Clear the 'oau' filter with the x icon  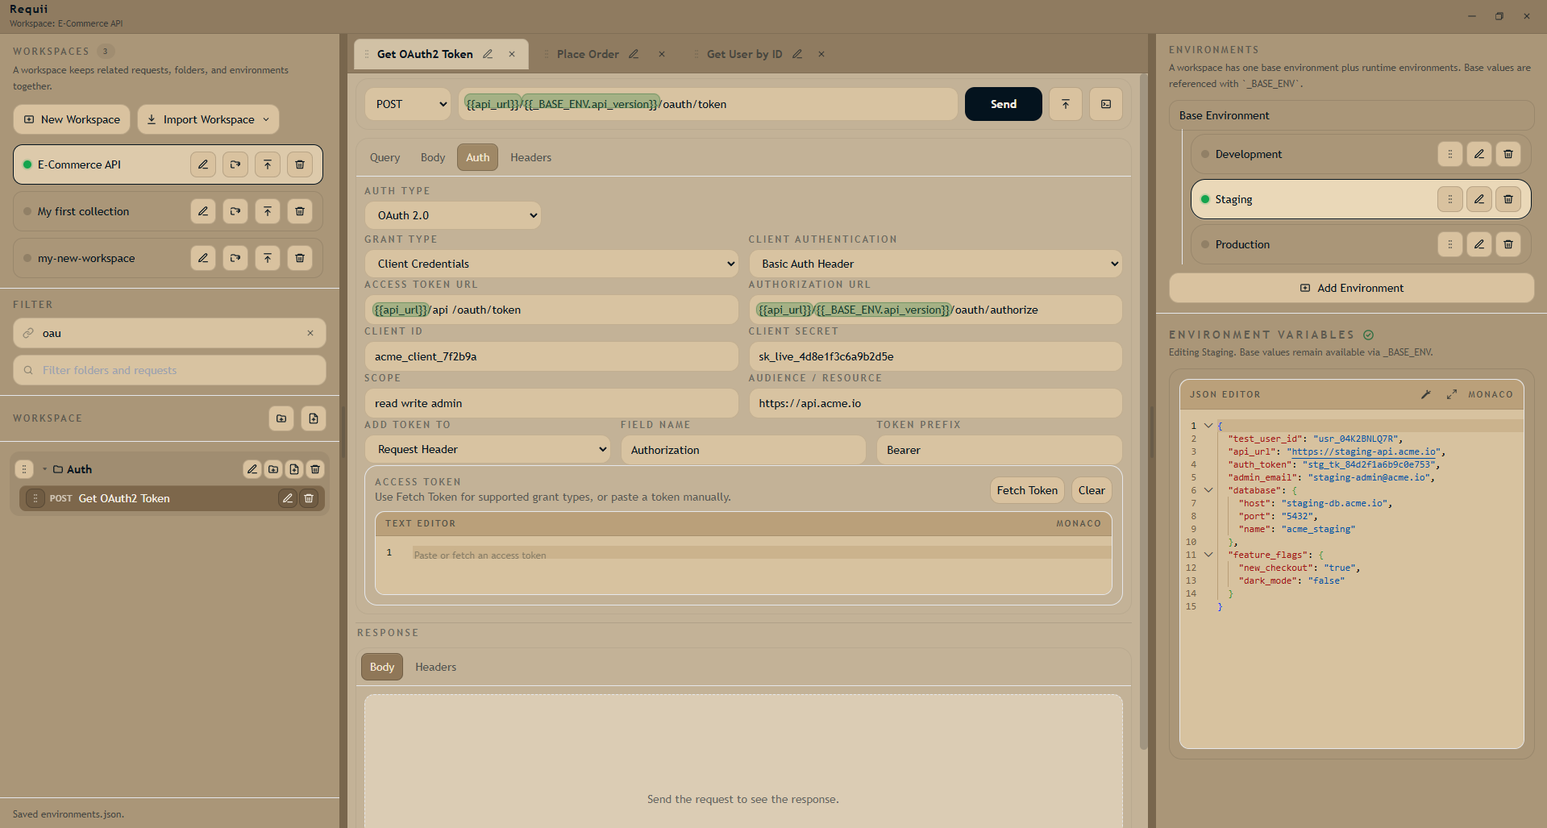[x=310, y=333]
